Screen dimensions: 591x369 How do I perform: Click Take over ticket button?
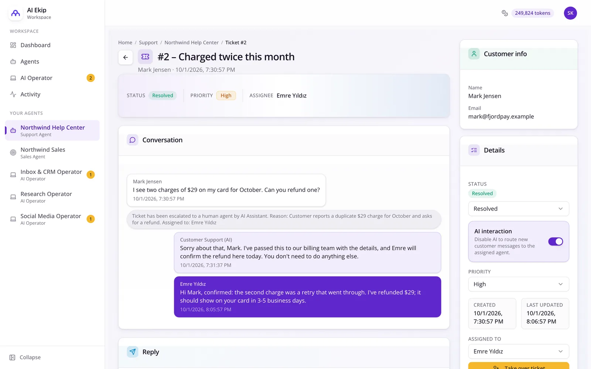pos(519,366)
